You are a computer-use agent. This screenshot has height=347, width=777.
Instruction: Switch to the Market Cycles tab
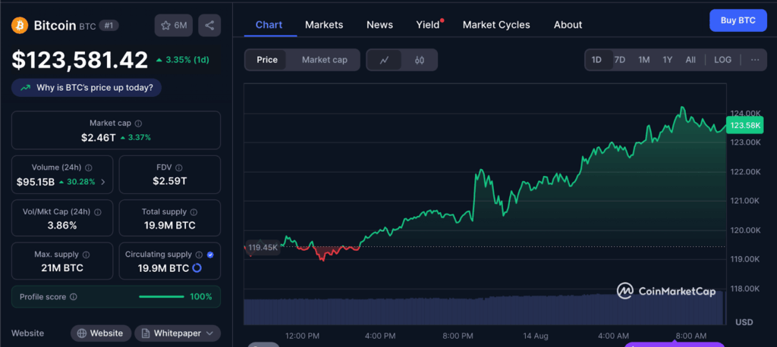(496, 25)
